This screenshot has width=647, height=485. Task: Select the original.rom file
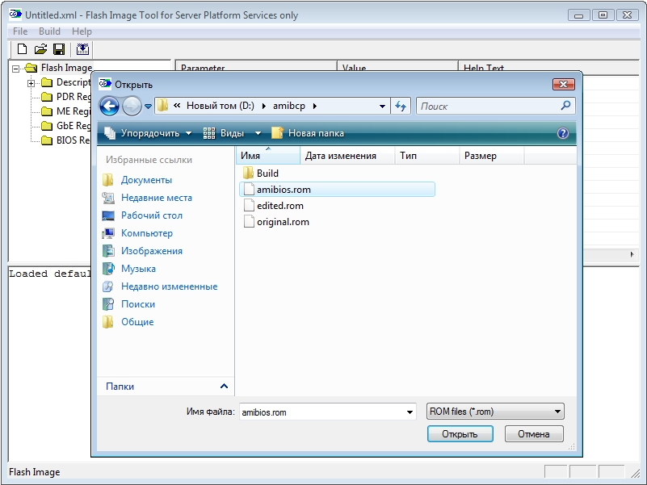(x=282, y=222)
